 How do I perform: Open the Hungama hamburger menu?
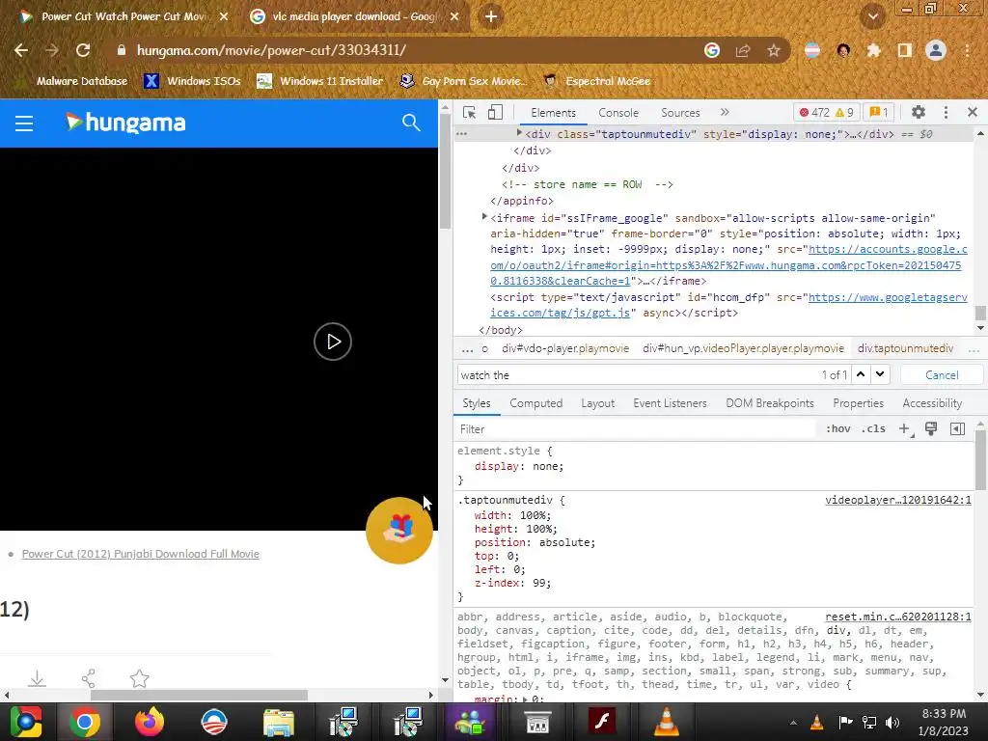[24, 123]
